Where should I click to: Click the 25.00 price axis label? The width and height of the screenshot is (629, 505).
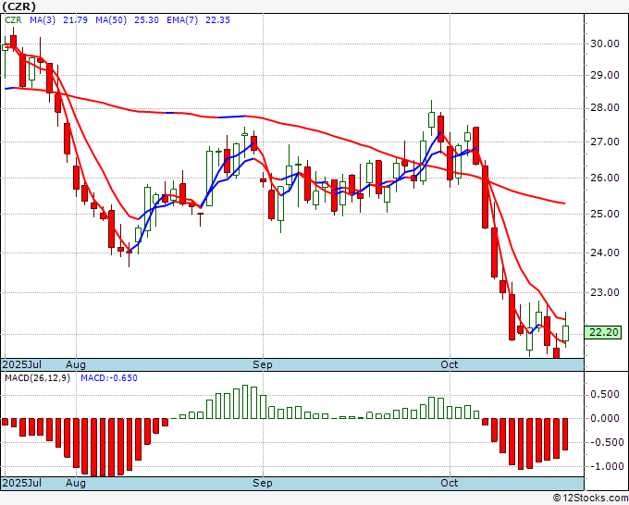605,214
